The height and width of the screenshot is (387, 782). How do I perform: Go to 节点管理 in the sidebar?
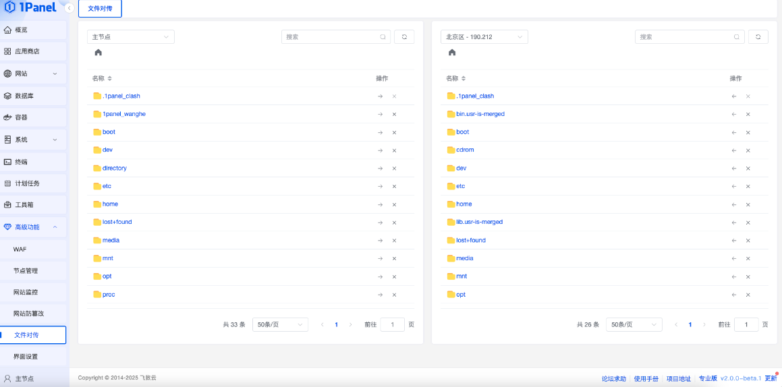[x=26, y=271]
